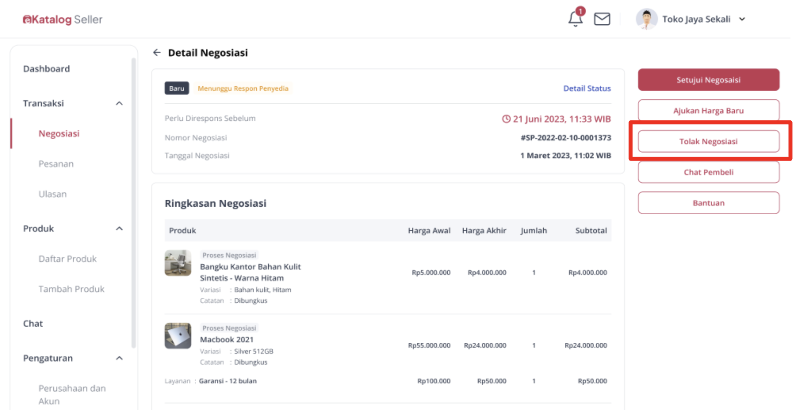Screen dimensions: 794x410
Task: Click Proses Negosiasi tag on Macbook row
Action: (x=229, y=328)
